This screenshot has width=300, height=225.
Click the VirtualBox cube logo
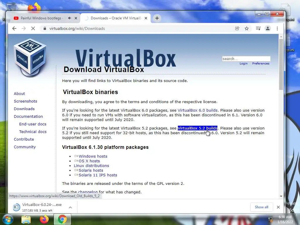[x=30, y=57]
